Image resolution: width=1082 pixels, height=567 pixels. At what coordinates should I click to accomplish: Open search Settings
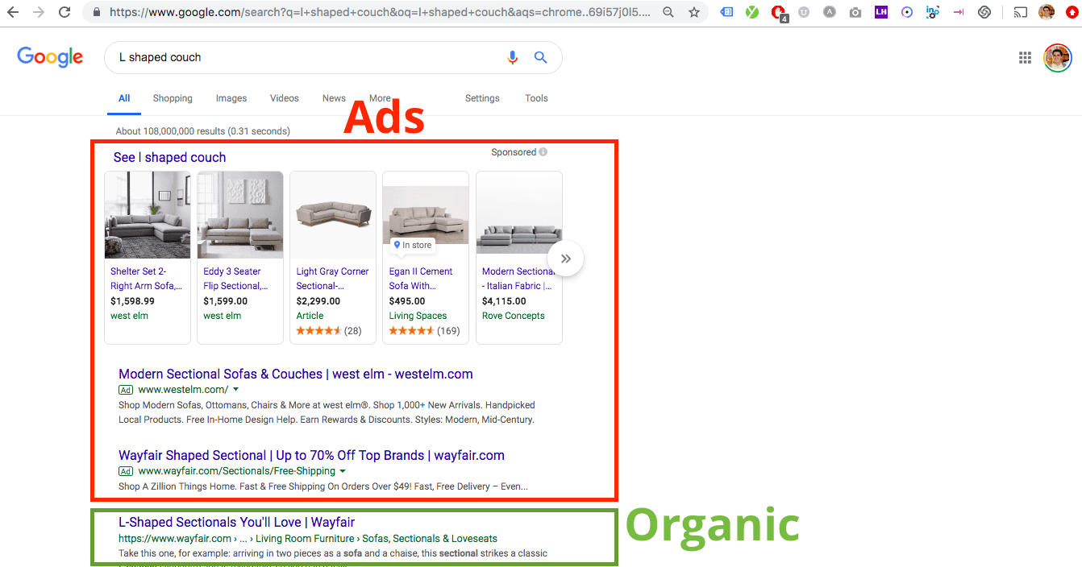click(x=482, y=98)
